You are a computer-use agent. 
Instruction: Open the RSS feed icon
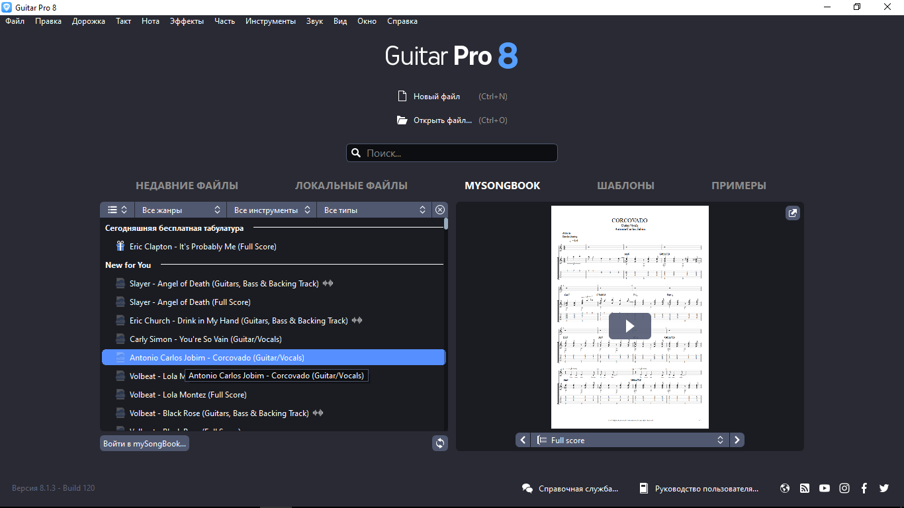(x=805, y=488)
